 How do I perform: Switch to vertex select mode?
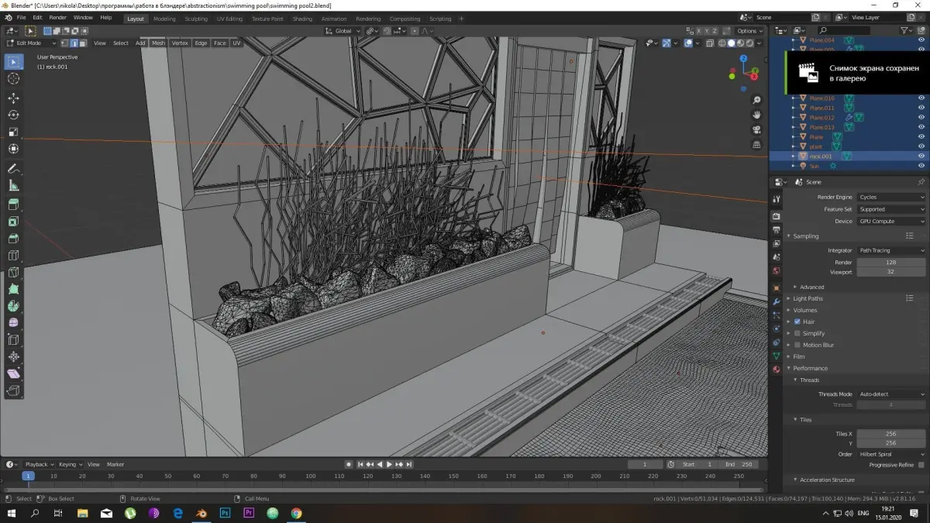tap(65, 43)
